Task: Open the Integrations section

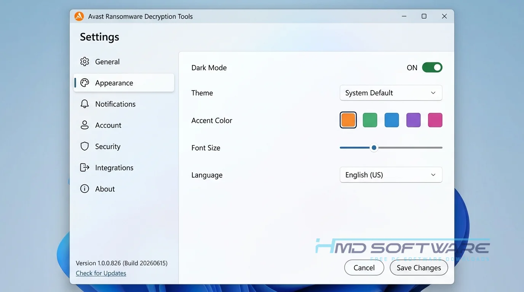Action: 124,168
